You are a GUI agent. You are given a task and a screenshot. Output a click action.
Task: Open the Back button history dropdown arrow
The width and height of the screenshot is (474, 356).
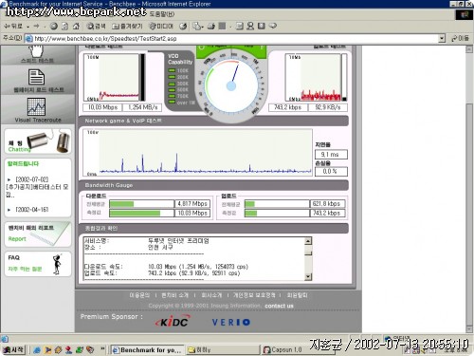click(28, 27)
